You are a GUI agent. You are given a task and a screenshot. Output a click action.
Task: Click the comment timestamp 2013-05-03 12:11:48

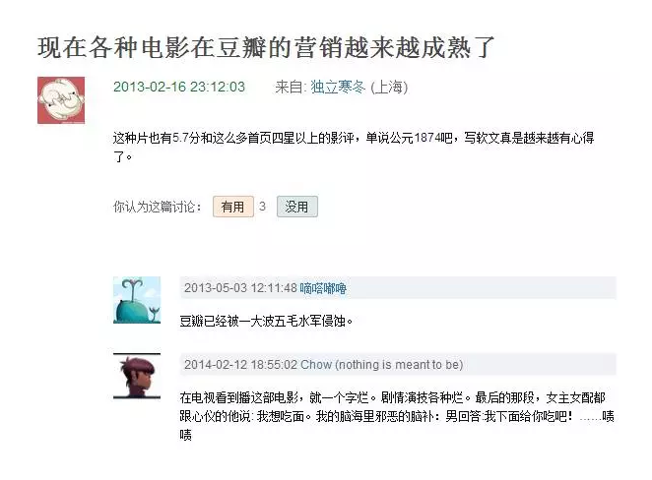240,288
